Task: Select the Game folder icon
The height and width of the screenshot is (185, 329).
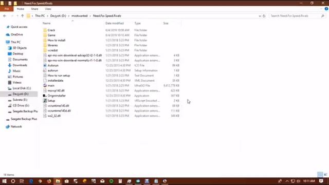Action: pyautogui.click(x=45, y=35)
